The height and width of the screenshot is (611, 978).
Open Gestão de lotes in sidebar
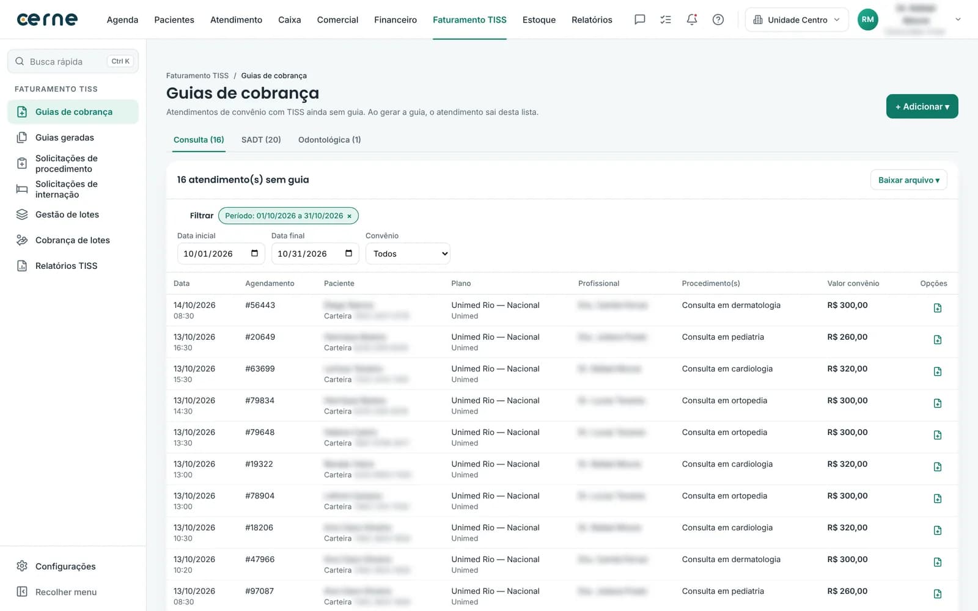click(73, 214)
